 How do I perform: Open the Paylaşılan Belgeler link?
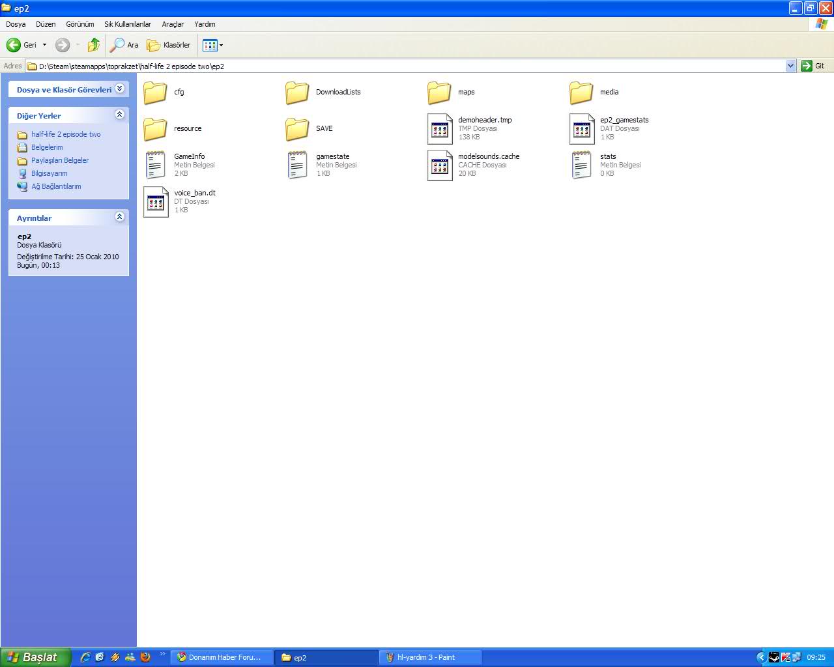60,160
